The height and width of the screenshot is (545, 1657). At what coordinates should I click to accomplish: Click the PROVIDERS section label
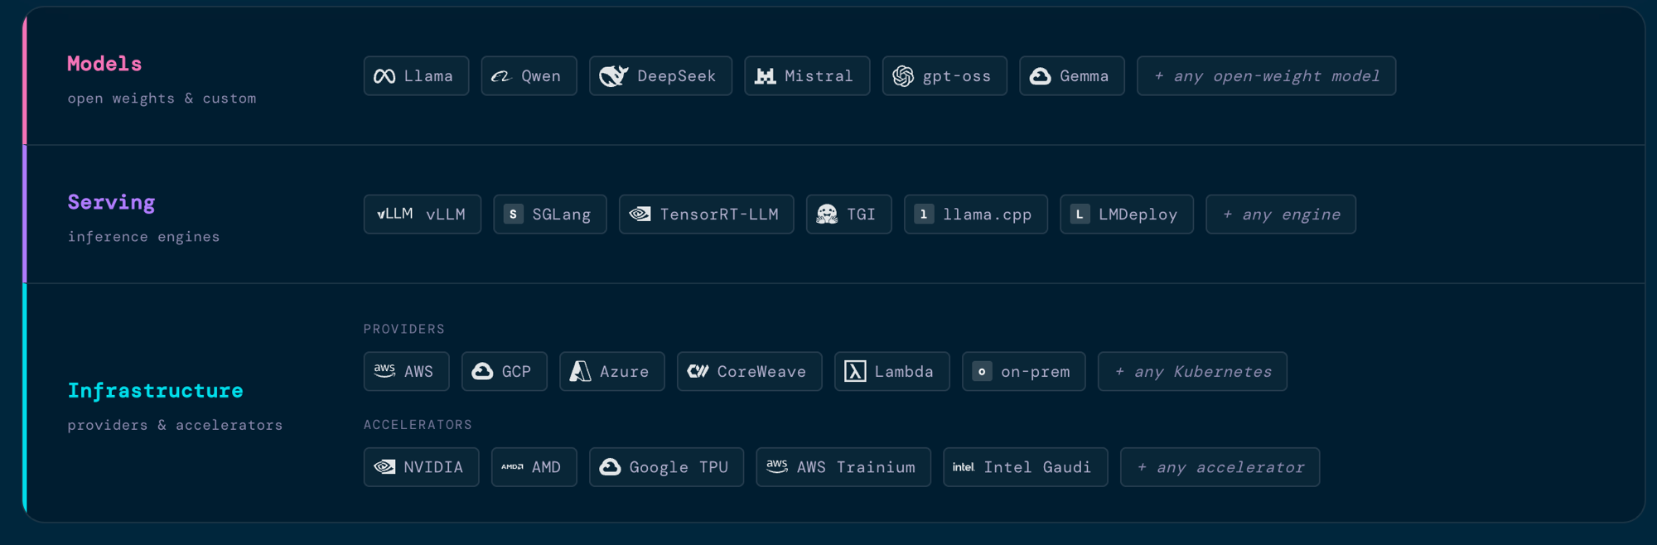pos(403,329)
